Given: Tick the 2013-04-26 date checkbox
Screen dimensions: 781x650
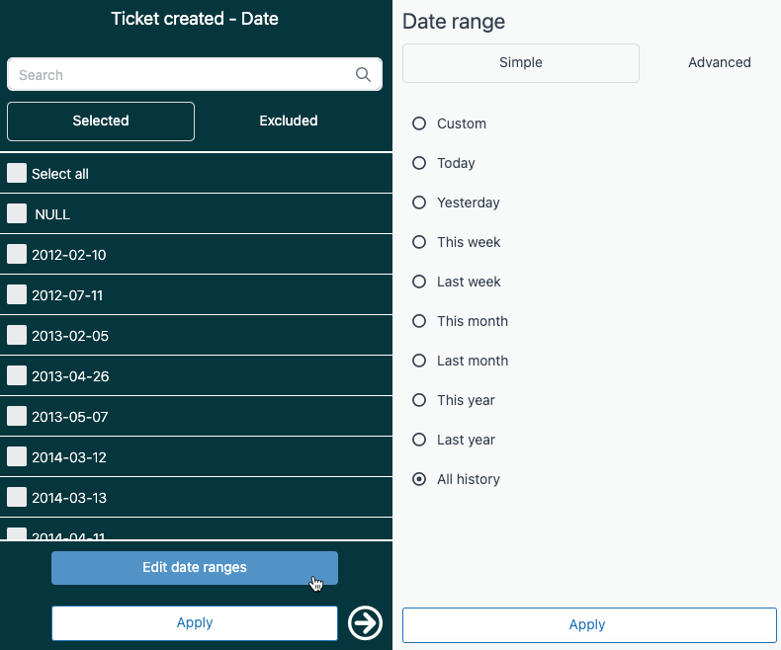Looking at the screenshot, I should point(17,375).
